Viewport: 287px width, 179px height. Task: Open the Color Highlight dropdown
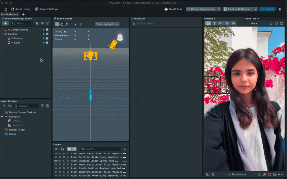click(x=107, y=24)
